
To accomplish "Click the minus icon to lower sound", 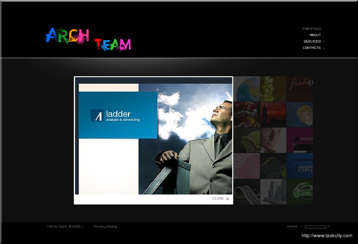I will click(x=301, y=226).
